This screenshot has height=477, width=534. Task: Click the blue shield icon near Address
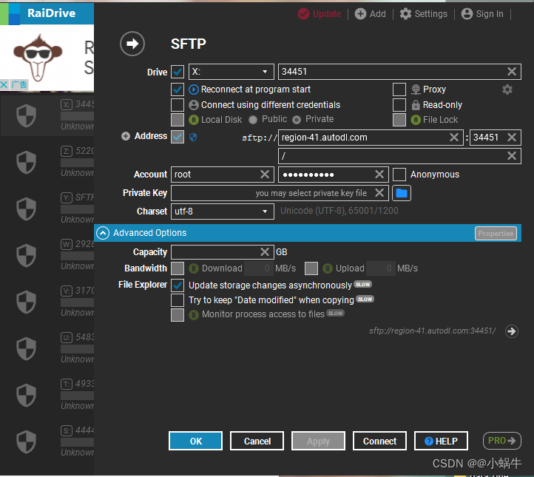click(193, 138)
